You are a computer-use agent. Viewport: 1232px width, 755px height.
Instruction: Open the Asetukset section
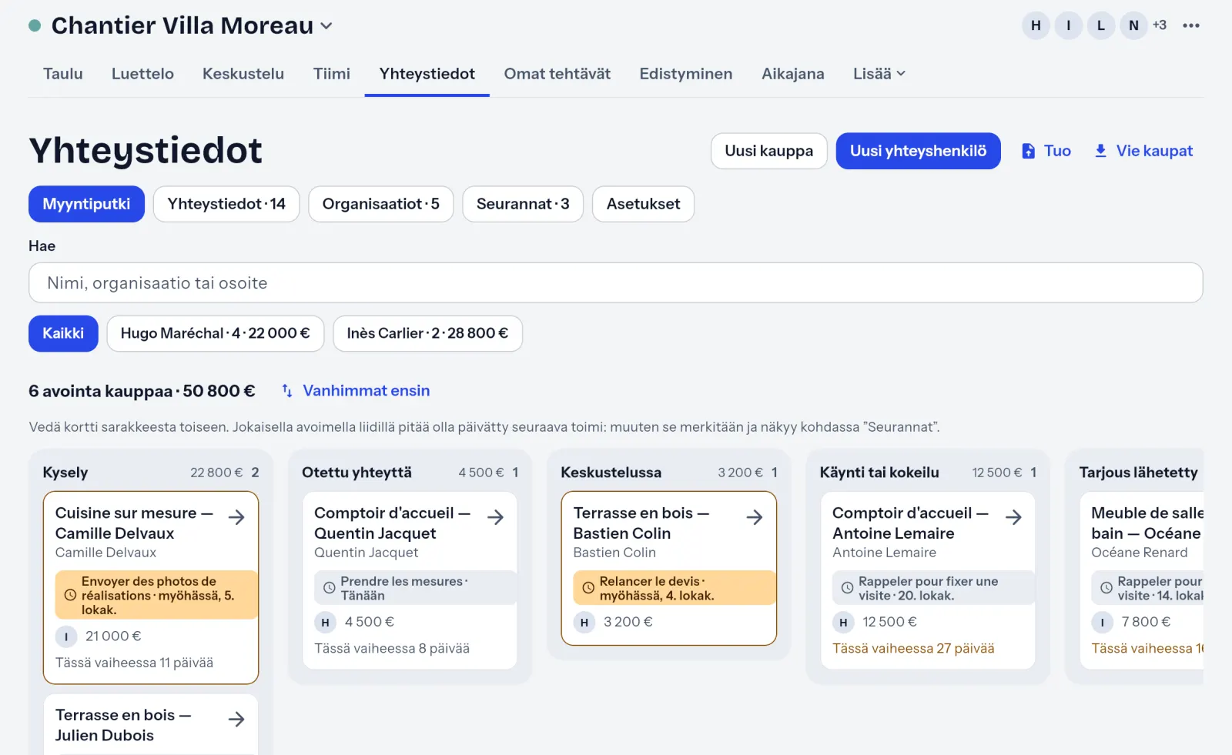click(x=643, y=204)
